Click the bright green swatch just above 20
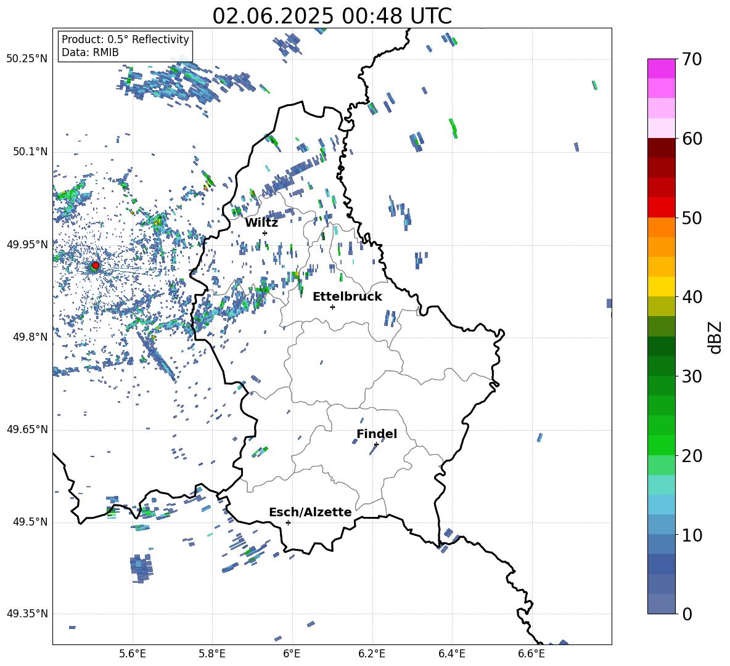This screenshot has height=666, width=730. tap(661, 445)
